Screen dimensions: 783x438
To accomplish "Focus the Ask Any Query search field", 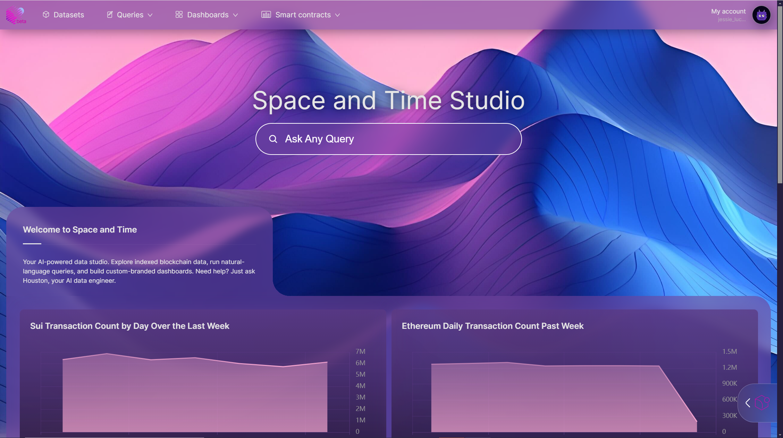I will (388, 139).
